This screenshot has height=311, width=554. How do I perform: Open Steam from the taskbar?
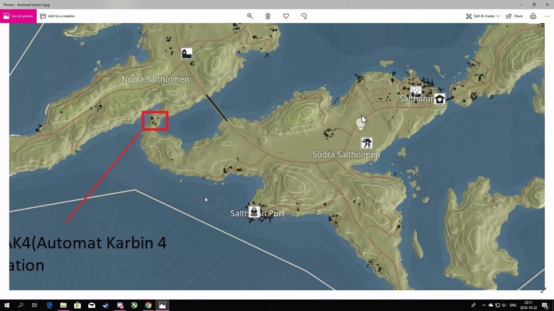point(106,305)
